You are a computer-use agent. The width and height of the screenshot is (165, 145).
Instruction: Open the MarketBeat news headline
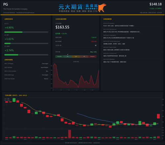pos(115,62)
